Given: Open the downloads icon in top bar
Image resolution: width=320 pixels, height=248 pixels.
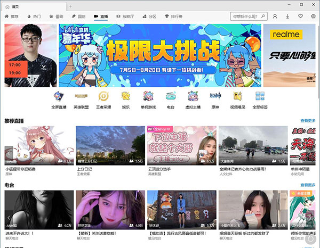Looking at the screenshot, I should point(288,16).
